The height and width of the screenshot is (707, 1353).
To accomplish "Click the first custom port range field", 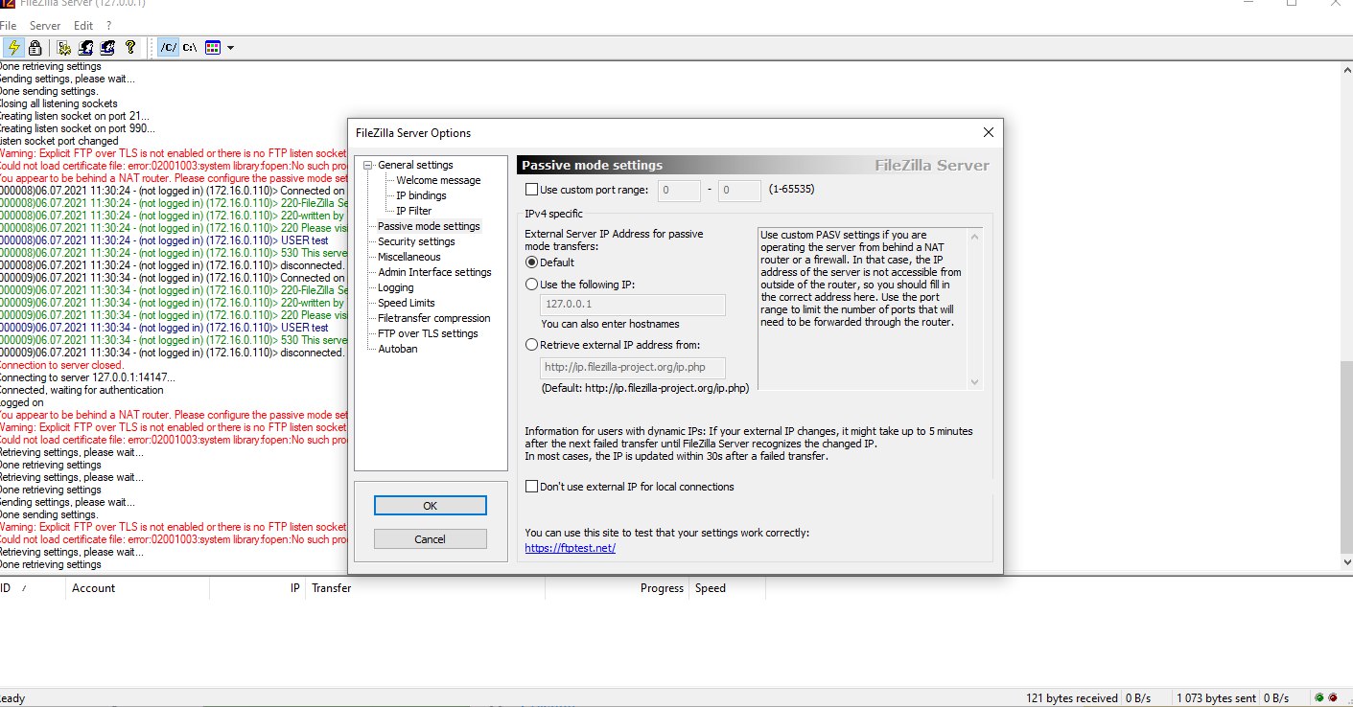I will point(680,191).
